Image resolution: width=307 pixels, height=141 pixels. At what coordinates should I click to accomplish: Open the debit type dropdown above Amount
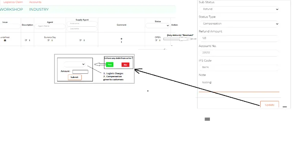click(x=74, y=64)
